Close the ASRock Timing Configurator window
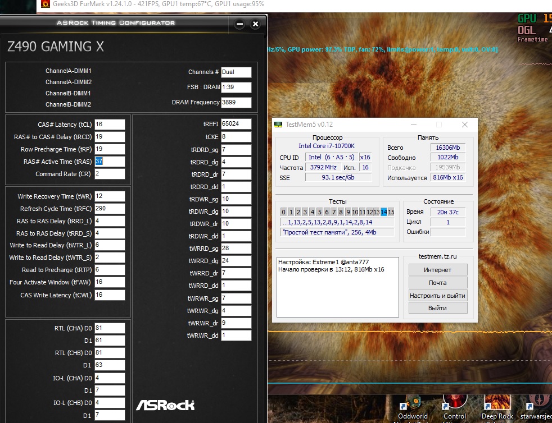This screenshot has height=423, width=552. (256, 24)
